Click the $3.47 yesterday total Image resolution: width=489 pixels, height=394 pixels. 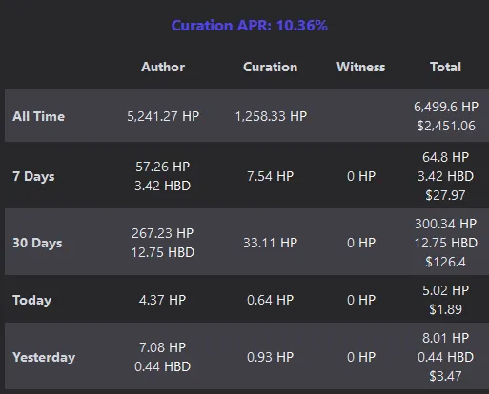(445, 376)
